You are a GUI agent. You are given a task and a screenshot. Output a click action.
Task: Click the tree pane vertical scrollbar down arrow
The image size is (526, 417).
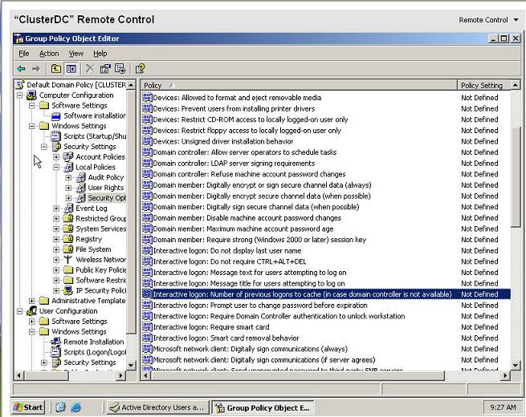(131, 365)
